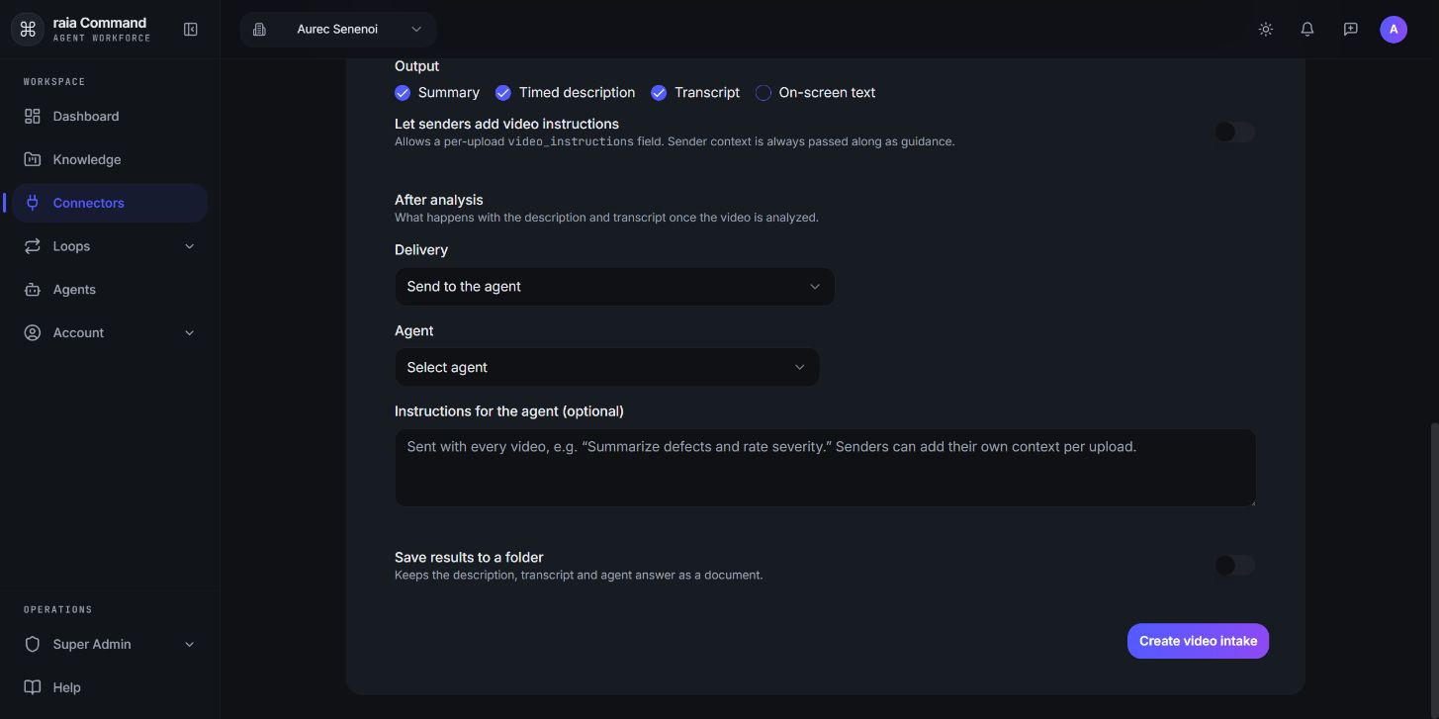Click the Connectors plug icon
Screen dimensions: 1439x719
point(33,203)
